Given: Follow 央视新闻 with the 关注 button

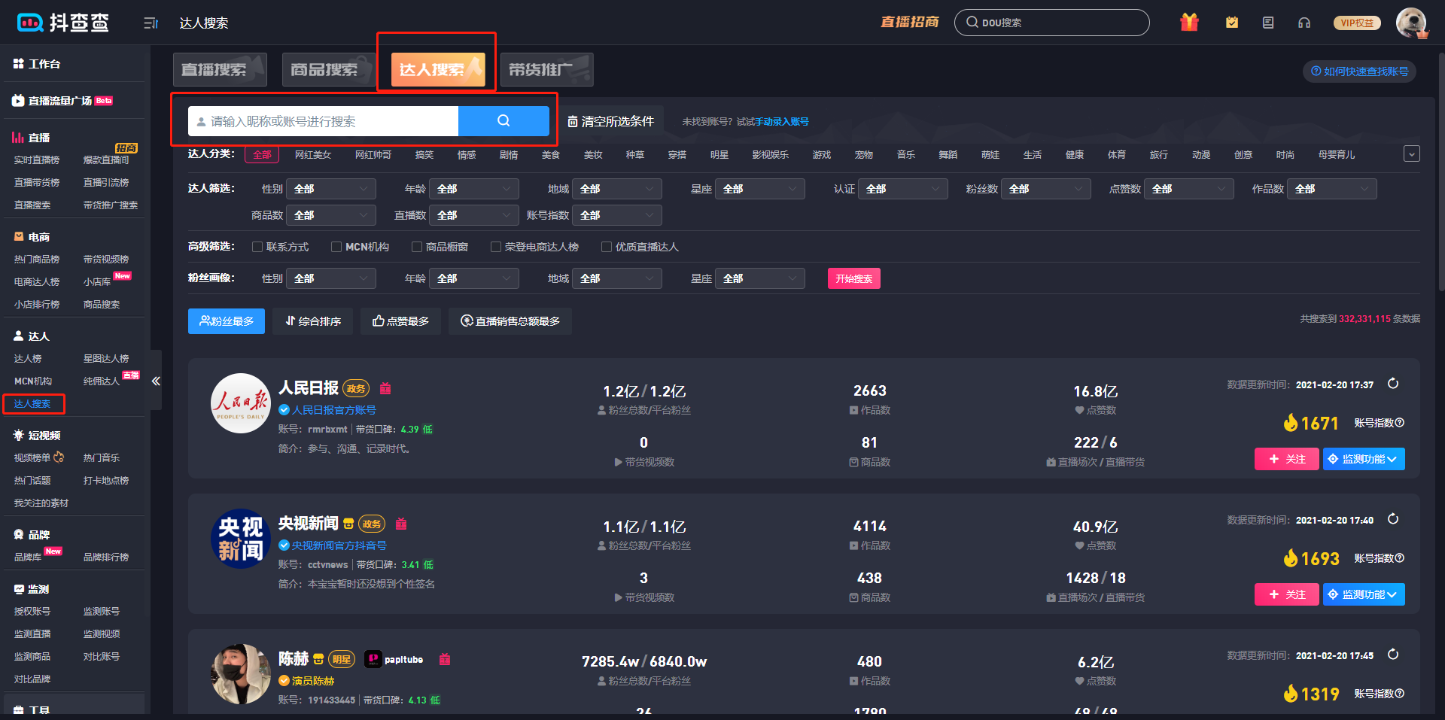Looking at the screenshot, I should [x=1286, y=594].
